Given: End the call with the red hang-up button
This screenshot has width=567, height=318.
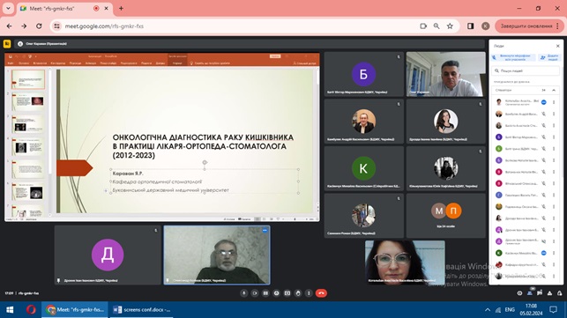Looking at the screenshot, I should click(x=321, y=293).
